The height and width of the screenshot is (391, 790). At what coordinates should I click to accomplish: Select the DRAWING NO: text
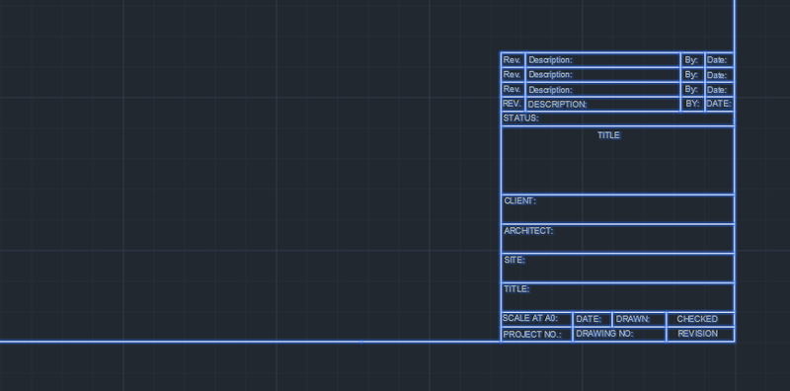(x=604, y=334)
